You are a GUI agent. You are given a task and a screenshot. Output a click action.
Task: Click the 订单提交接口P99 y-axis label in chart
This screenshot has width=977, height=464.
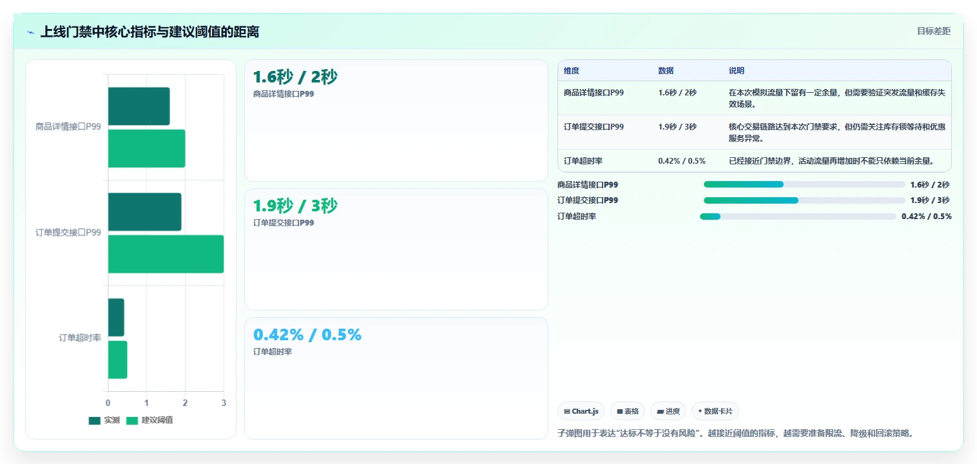click(x=68, y=233)
